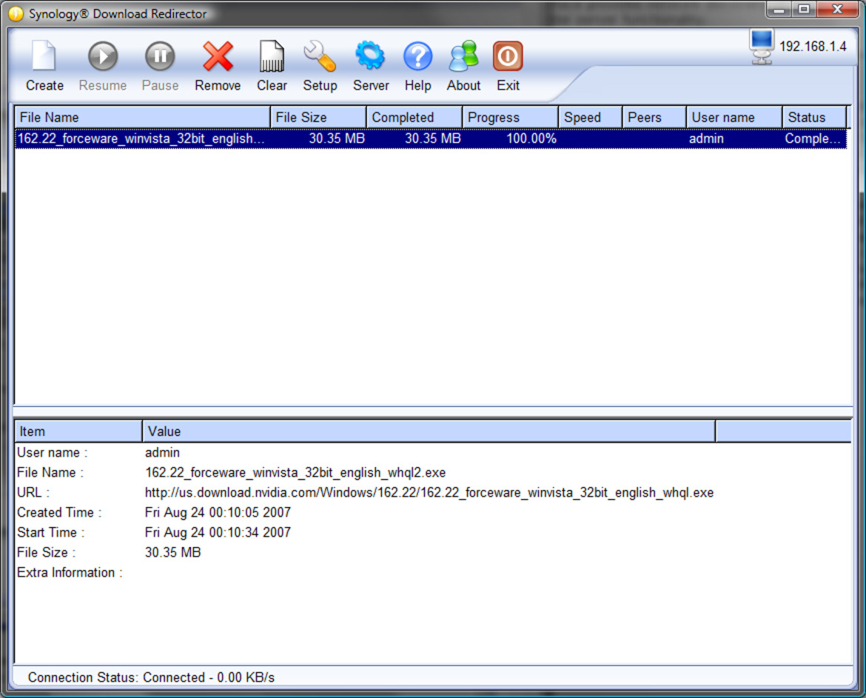866x698 pixels.
Task: Click the admin cell in the download row
Action: click(x=706, y=138)
